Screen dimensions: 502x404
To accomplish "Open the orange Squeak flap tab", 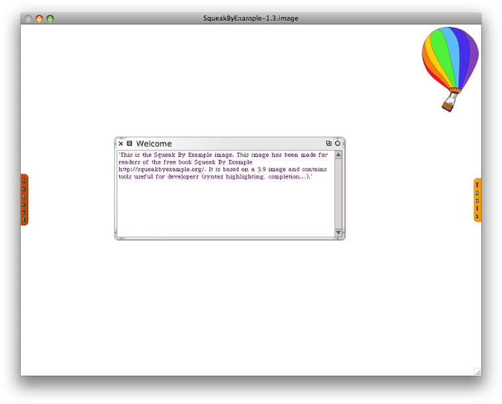I will (24, 199).
